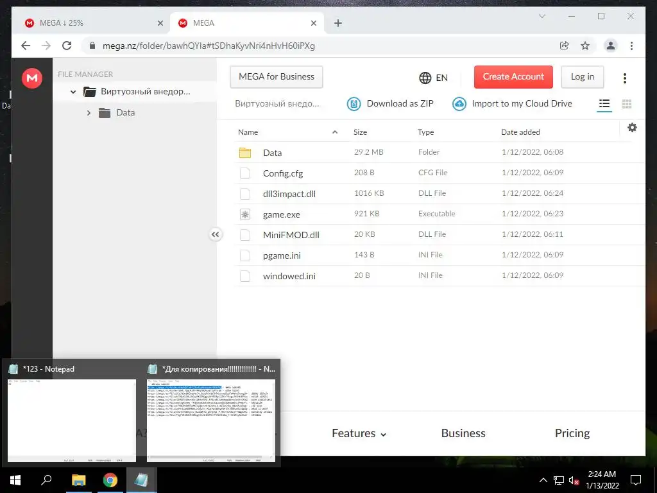Collapse the Виртуозный внедор... root folder

click(x=73, y=91)
